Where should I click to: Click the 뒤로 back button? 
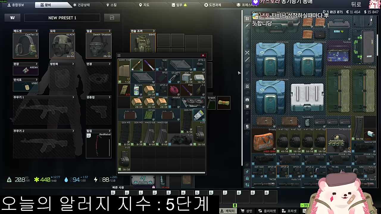356,4
